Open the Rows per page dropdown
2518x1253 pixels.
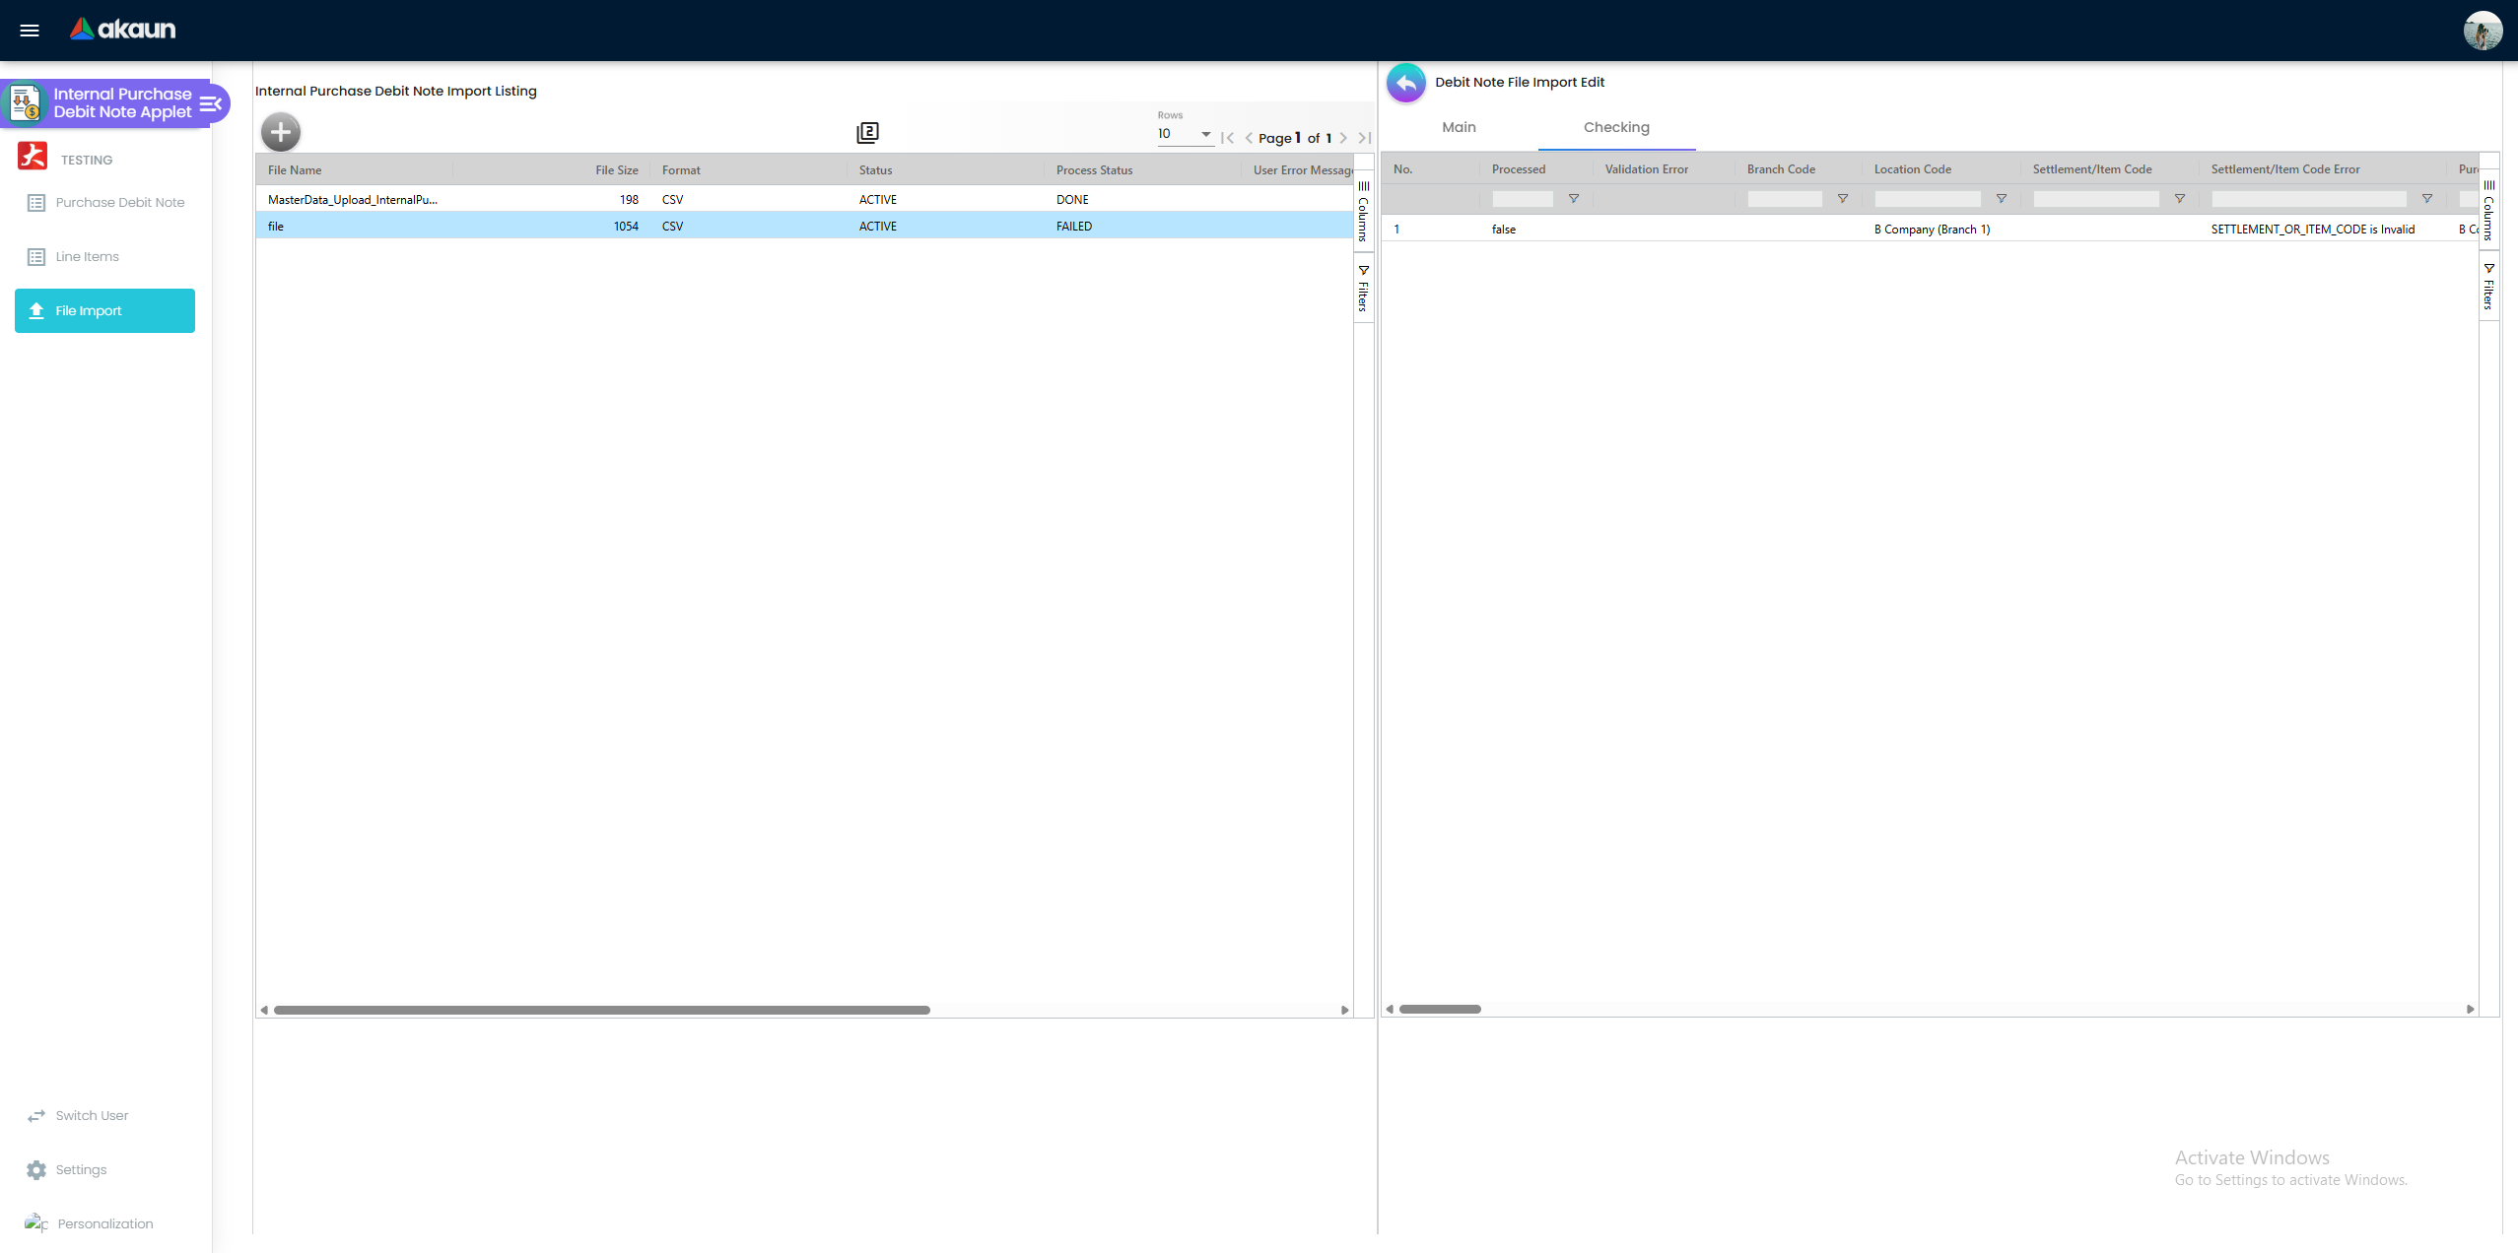(1185, 134)
